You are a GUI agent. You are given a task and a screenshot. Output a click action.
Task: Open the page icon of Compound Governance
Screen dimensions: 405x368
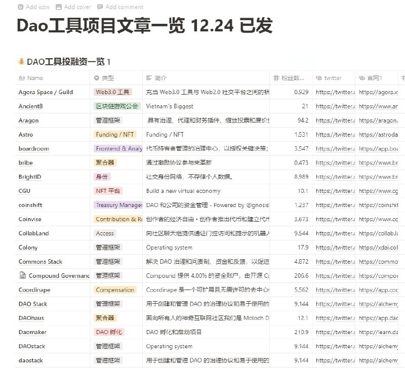[23, 275]
